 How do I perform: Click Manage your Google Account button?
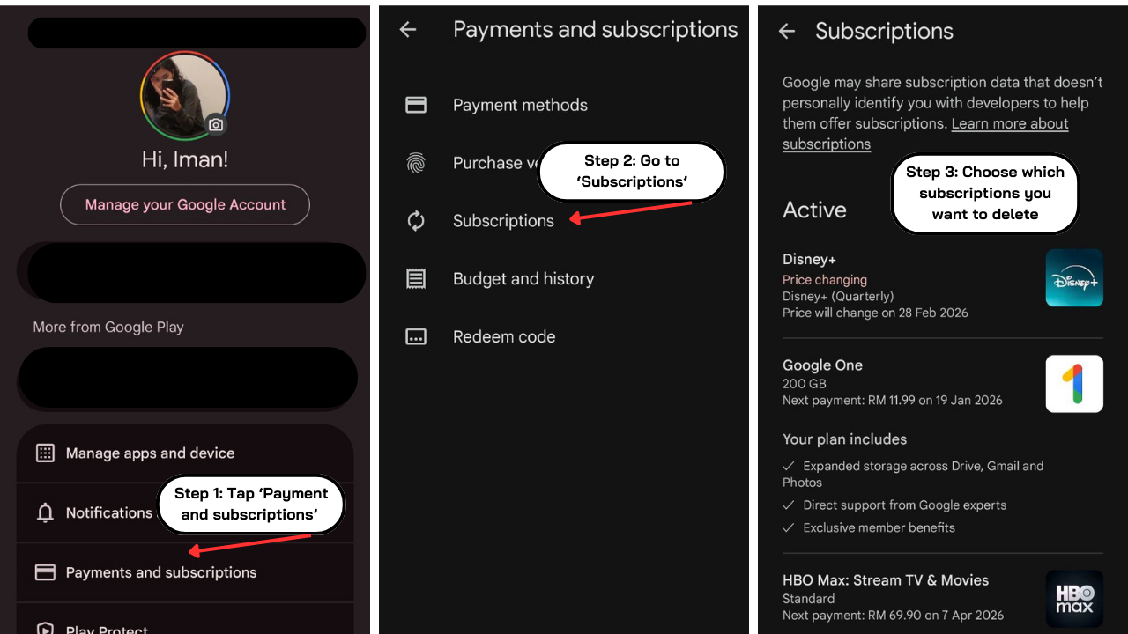[185, 204]
